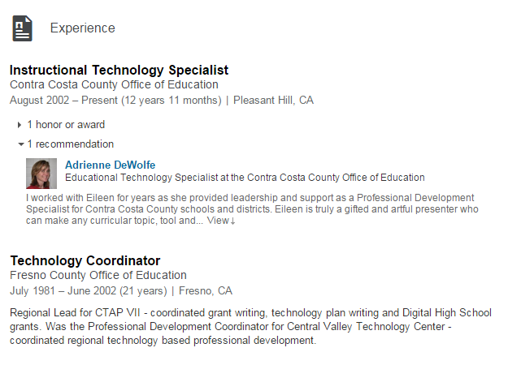Open the Adrienne DeWolfe name link
The width and height of the screenshot is (508, 365).
(x=110, y=165)
